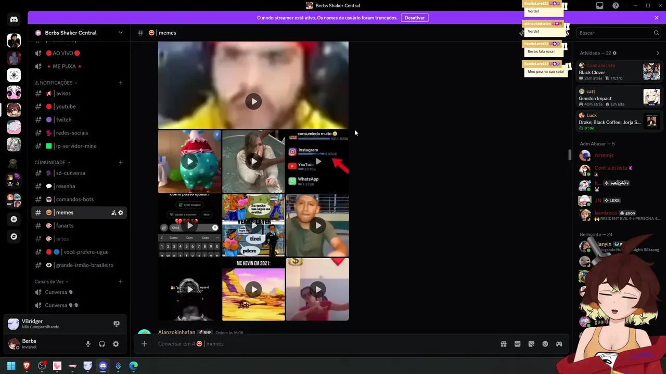Collapse the Canais de Voz category
666x374 pixels.
click(52, 282)
